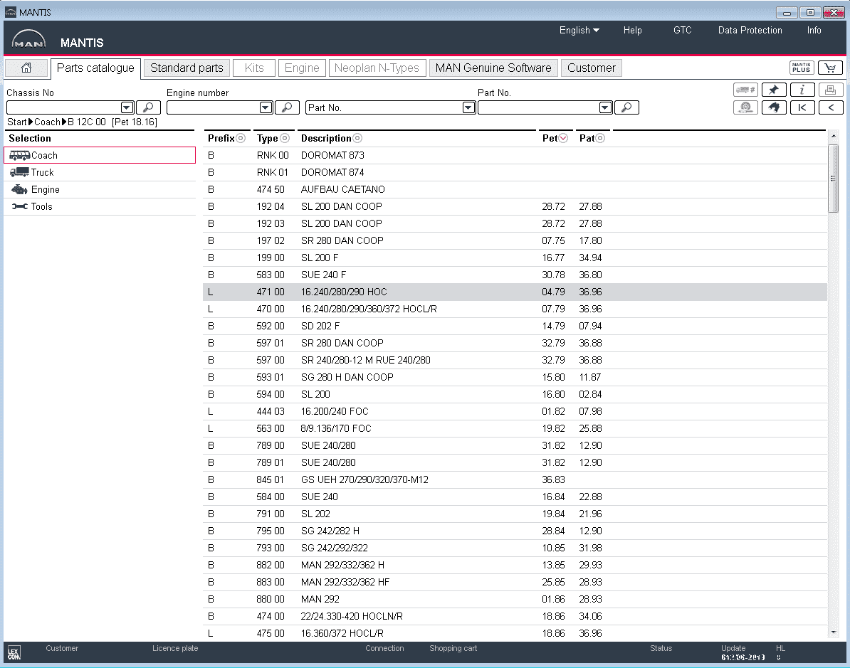
Task: Select Truck in the Selection panel
Action: click(x=100, y=172)
